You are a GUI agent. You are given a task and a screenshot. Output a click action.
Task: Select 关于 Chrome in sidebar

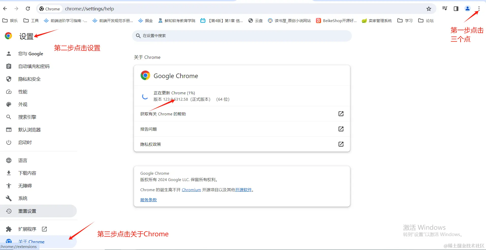pyautogui.click(x=38, y=242)
